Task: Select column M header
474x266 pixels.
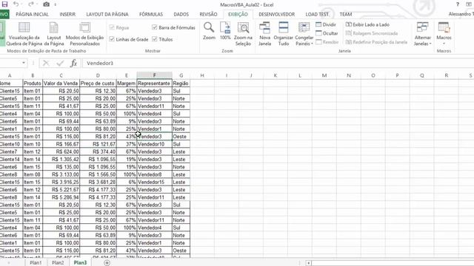Action: pyautogui.click(x=324, y=75)
